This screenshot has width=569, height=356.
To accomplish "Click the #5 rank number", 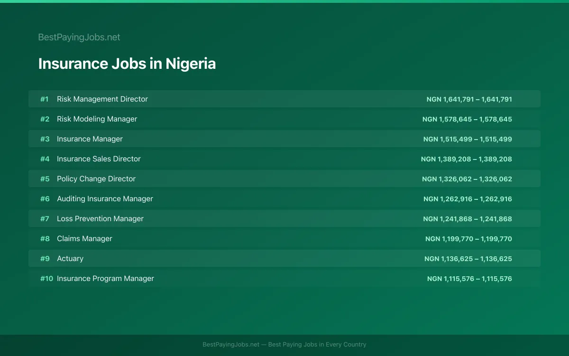I will pyautogui.click(x=45, y=178).
